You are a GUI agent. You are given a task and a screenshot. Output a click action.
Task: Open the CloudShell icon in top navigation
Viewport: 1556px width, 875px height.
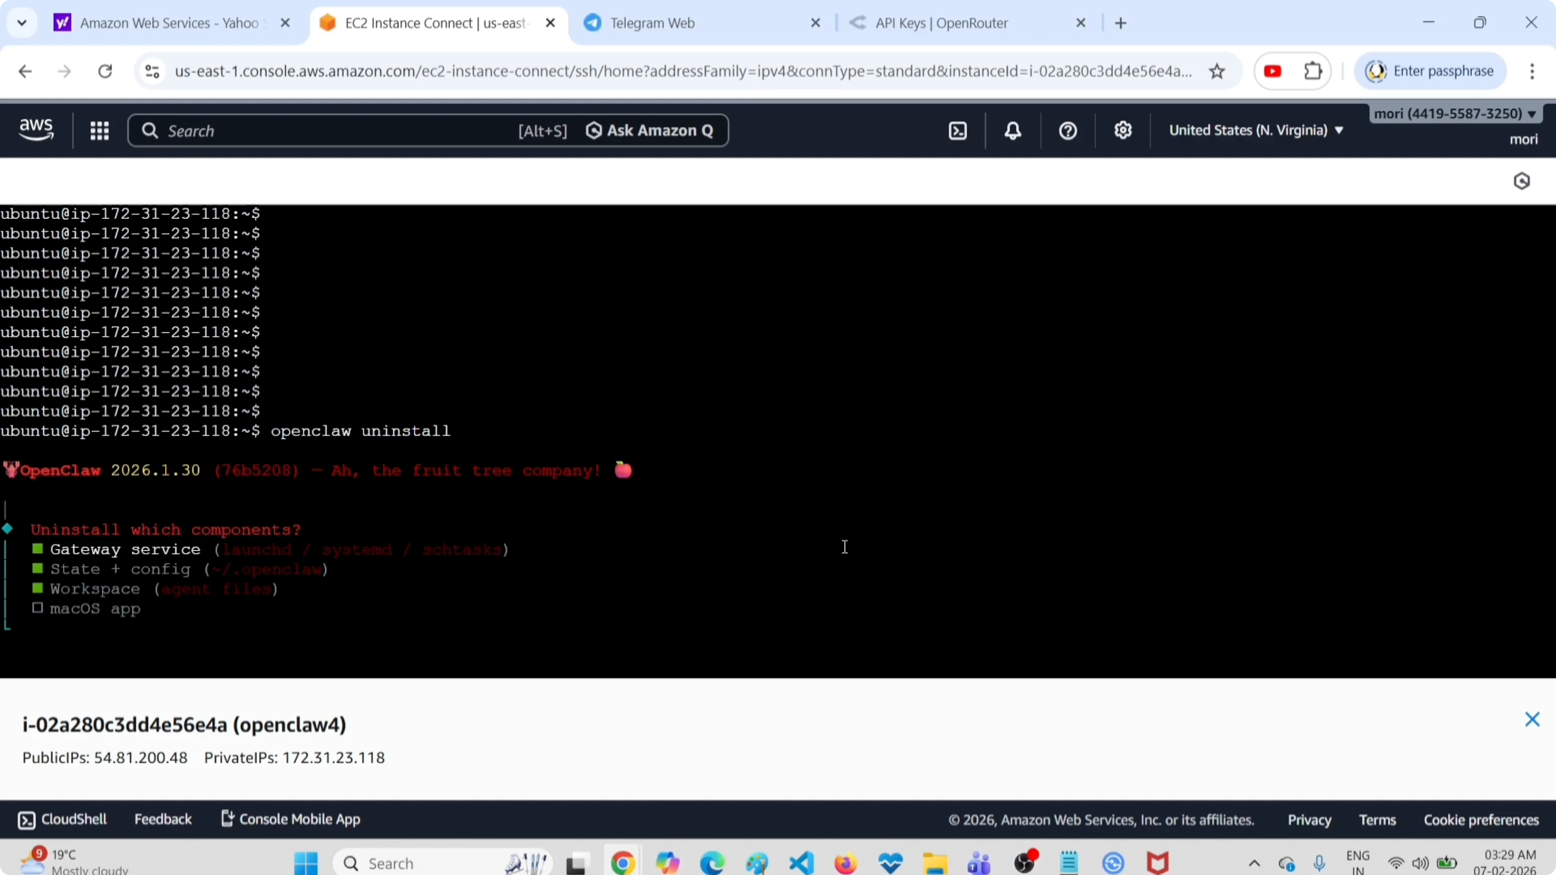[958, 131]
